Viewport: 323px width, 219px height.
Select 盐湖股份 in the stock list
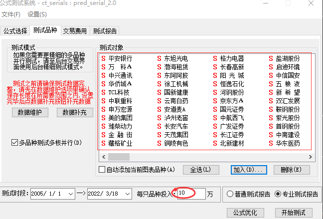[288, 58]
